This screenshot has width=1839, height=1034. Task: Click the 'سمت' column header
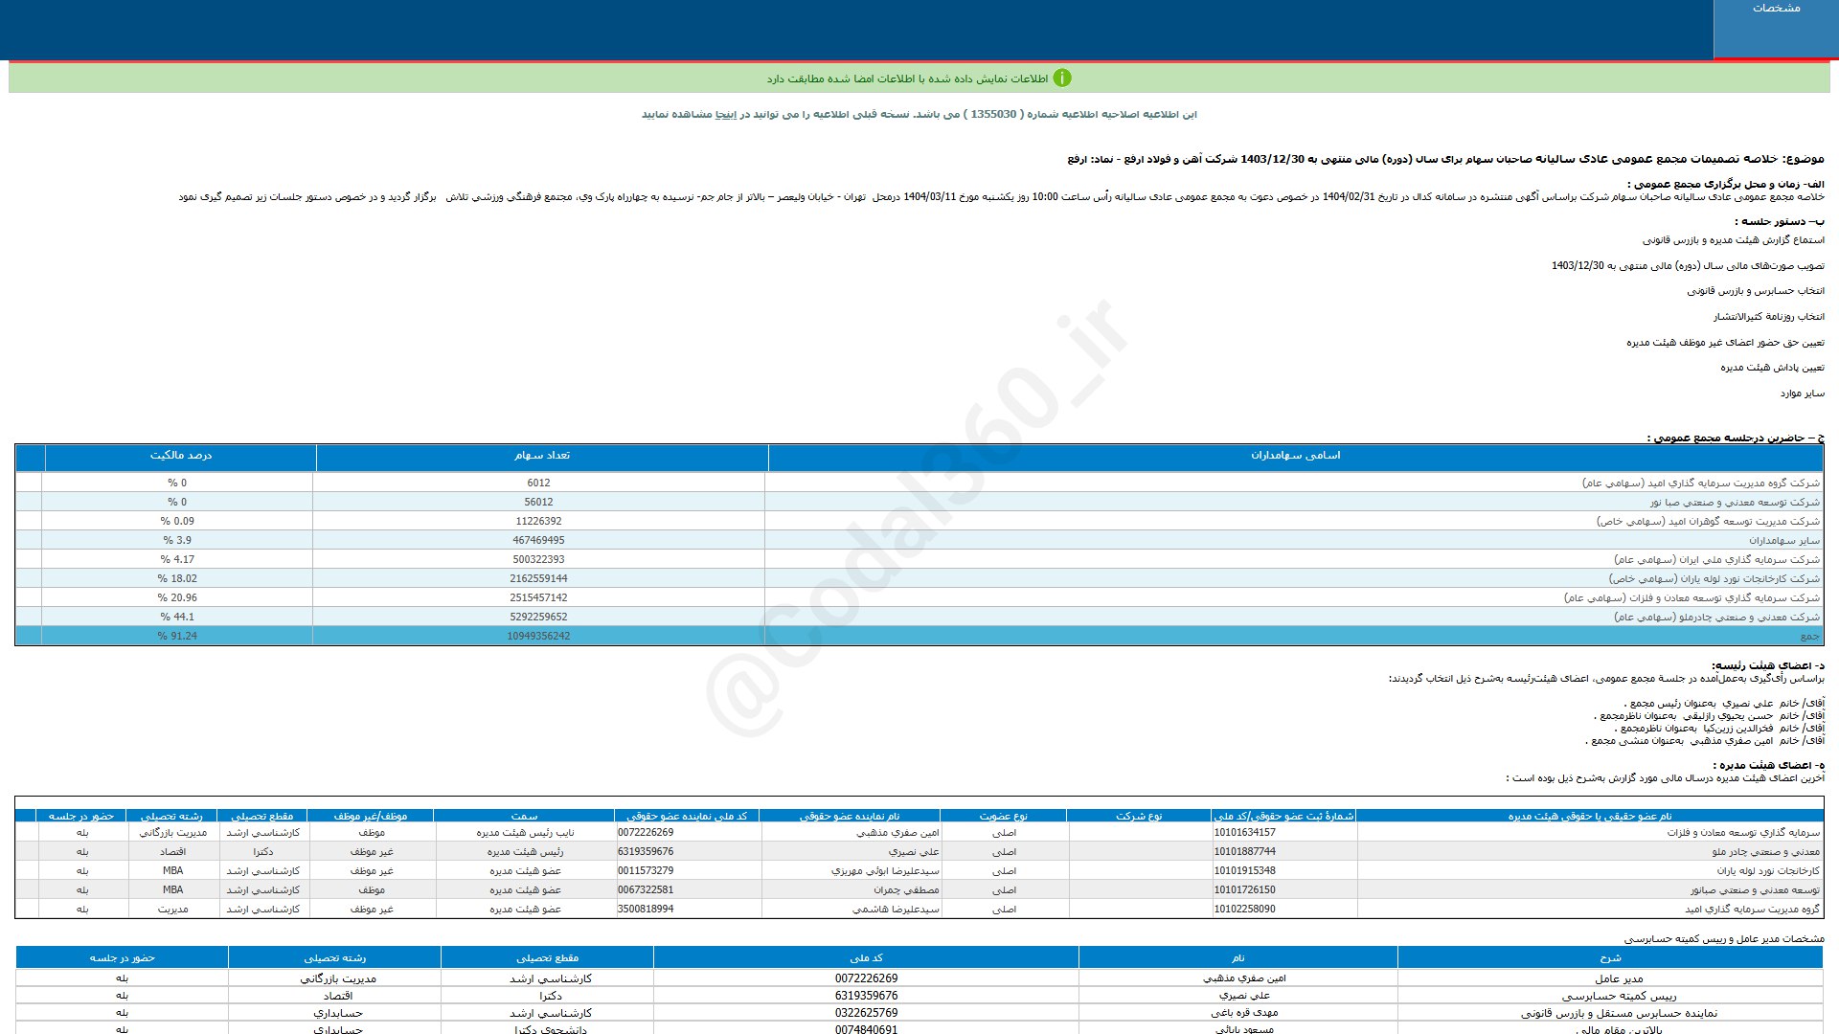click(524, 817)
